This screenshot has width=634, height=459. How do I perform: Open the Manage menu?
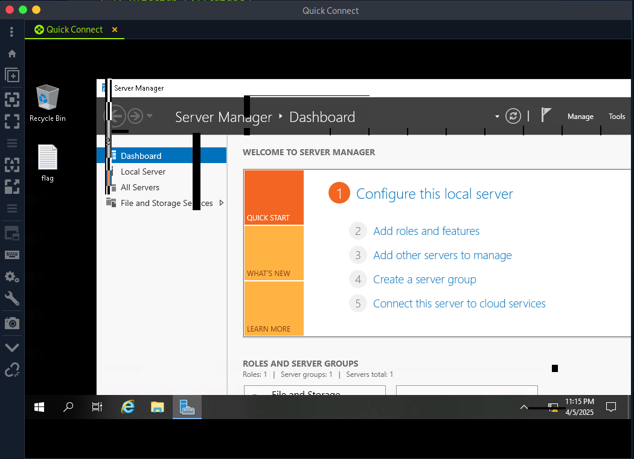click(x=580, y=117)
